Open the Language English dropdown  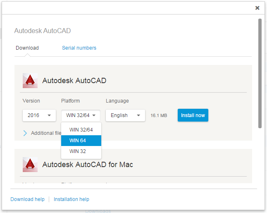pos(125,115)
